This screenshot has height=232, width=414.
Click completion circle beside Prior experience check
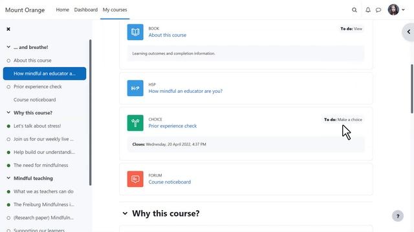tap(8, 87)
